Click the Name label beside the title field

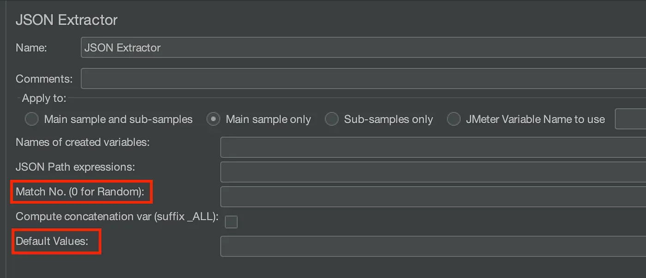point(30,47)
